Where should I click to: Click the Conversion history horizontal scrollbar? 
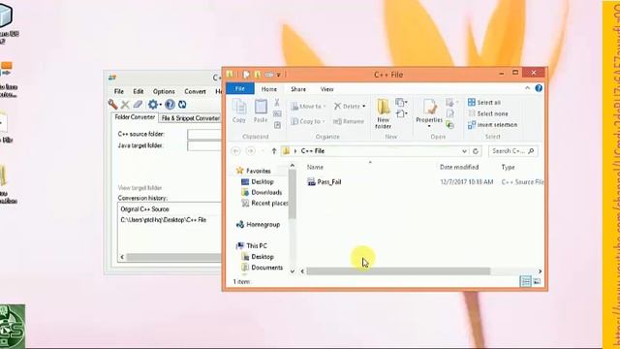tap(173, 258)
